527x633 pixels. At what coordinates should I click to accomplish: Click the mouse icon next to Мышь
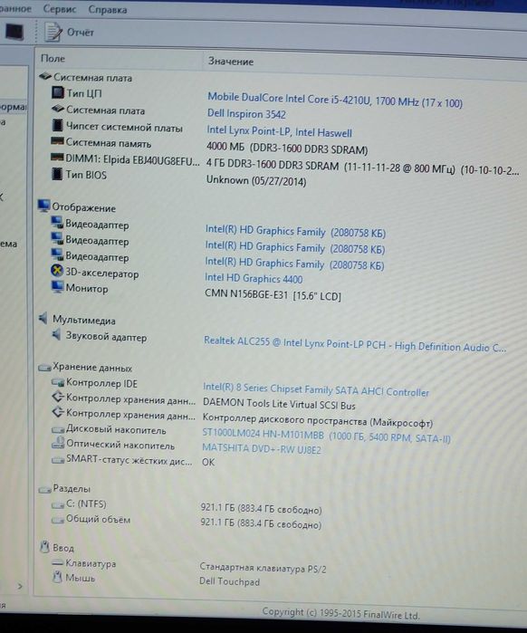tap(57, 577)
